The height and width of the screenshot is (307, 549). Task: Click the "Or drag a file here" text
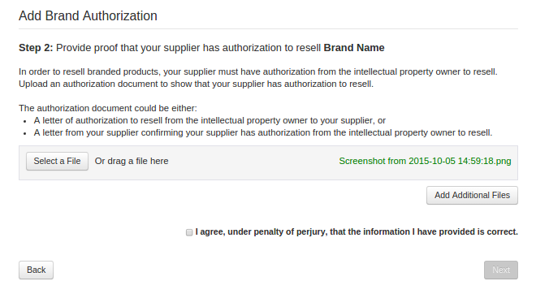[132, 161]
